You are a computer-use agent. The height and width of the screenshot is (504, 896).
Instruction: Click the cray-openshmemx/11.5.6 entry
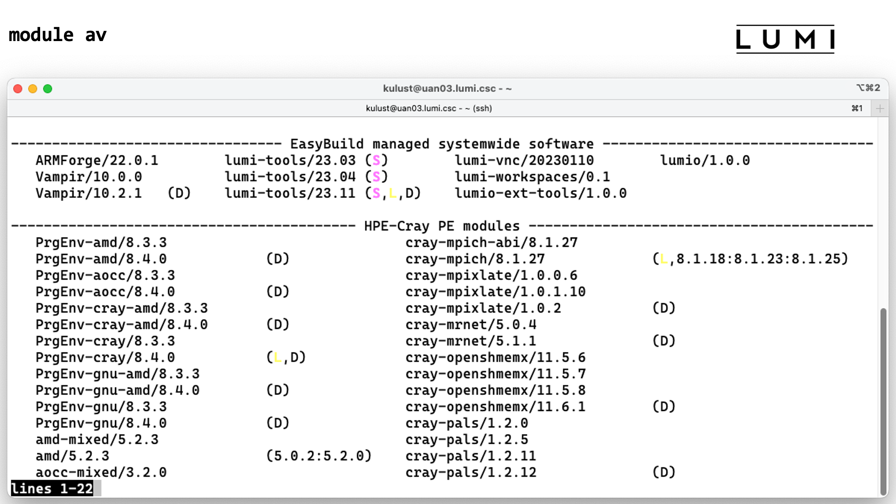[496, 357]
